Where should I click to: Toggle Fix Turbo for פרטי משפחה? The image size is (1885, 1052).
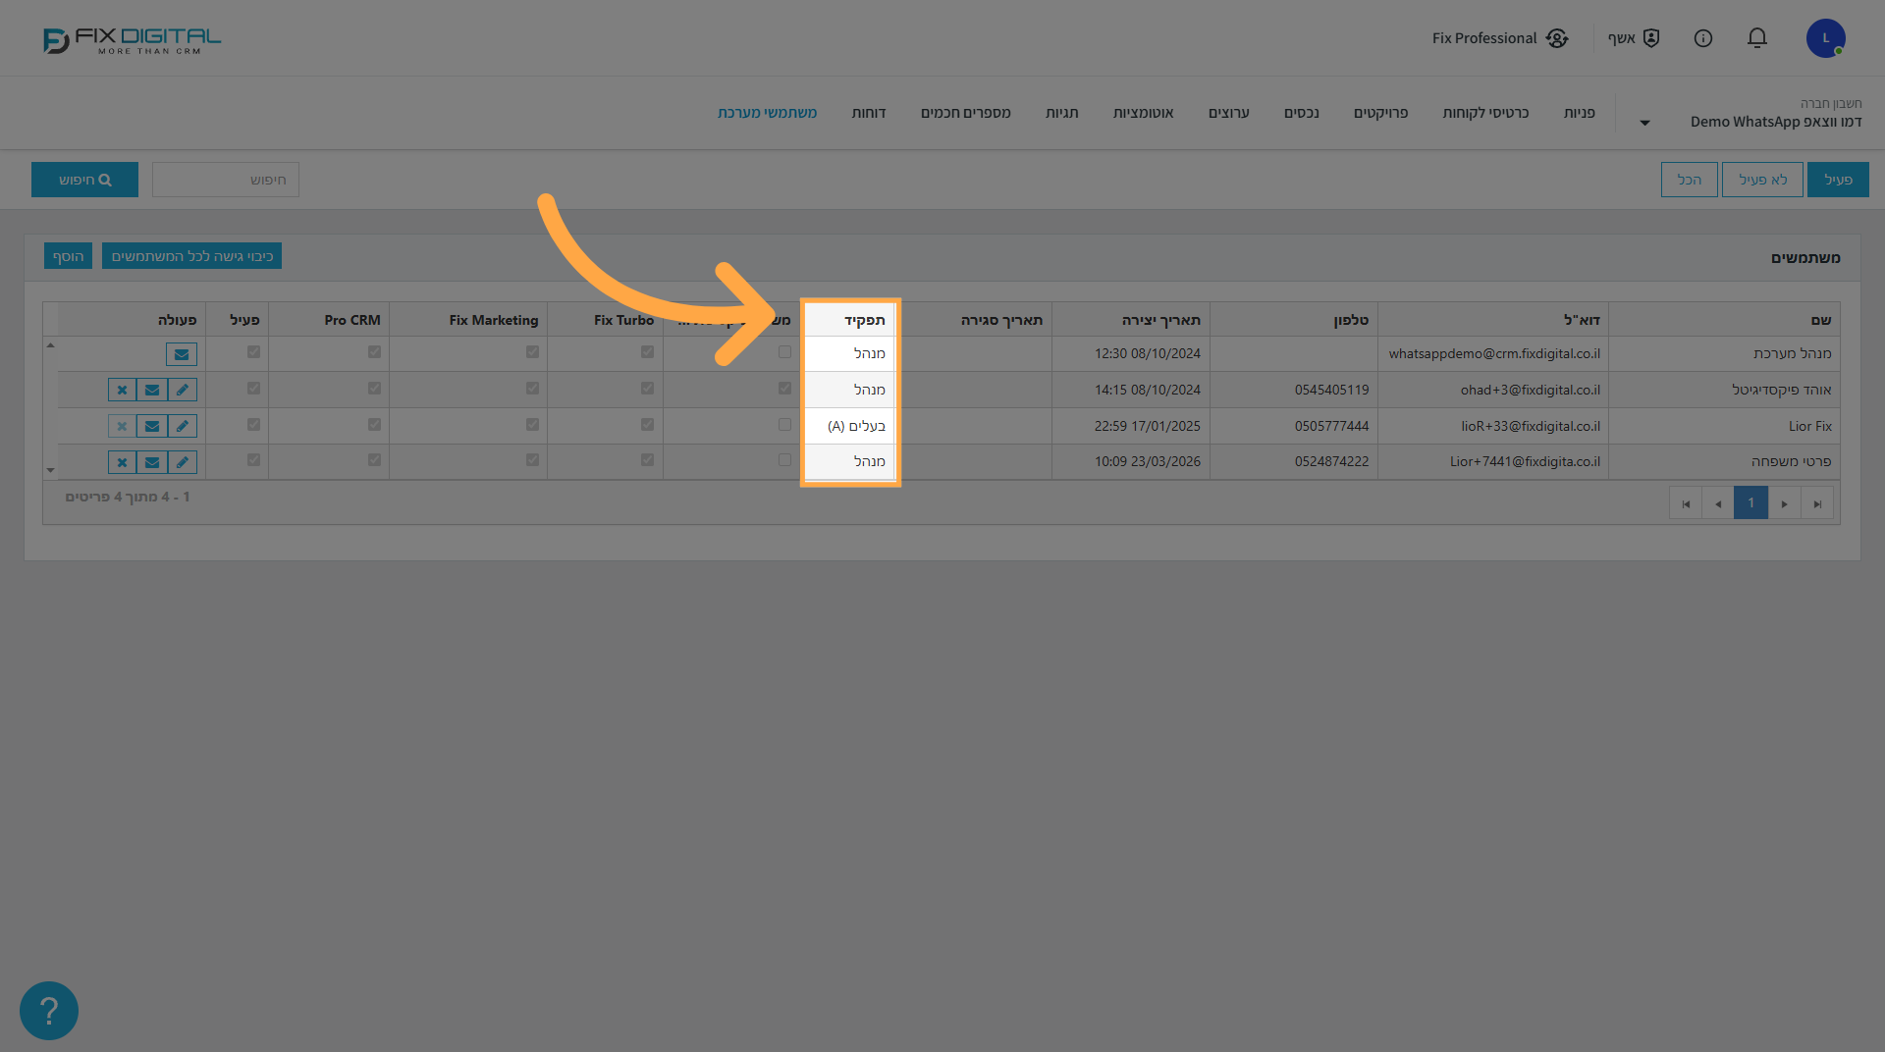pyautogui.click(x=647, y=459)
